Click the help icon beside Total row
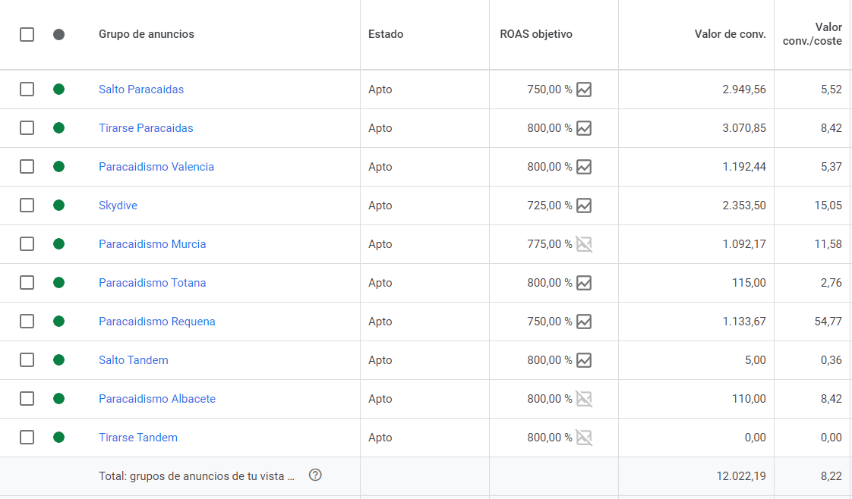This screenshot has height=499, width=852. pyautogui.click(x=315, y=475)
